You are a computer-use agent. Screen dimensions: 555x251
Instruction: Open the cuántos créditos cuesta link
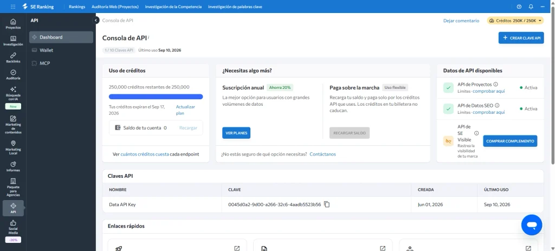pos(145,155)
